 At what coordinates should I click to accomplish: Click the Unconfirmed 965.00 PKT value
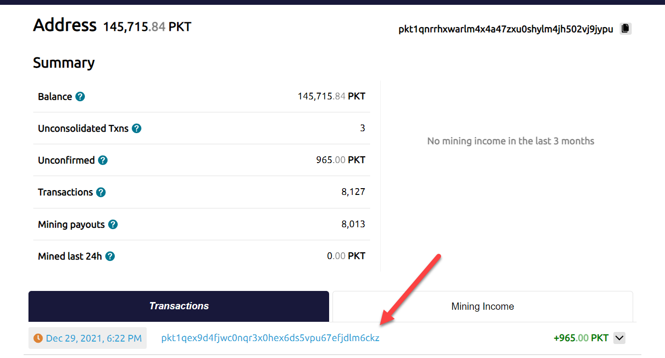click(341, 160)
